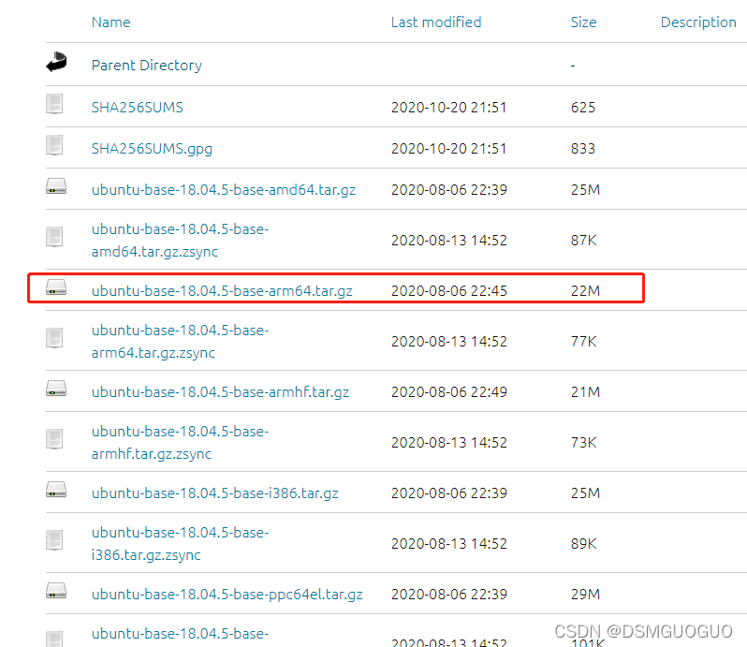The height and width of the screenshot is (647, 747).
Task: Download ubuntu-base-18.04.5-base-amd64.tar.gz
Action: (224, 190)
